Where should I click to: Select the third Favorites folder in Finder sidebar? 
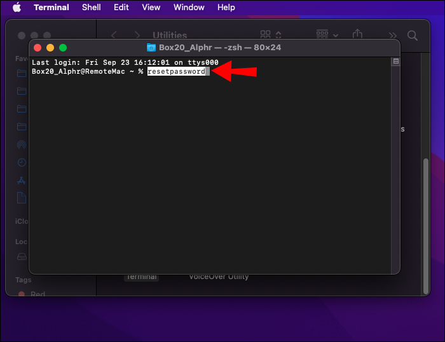22,109
